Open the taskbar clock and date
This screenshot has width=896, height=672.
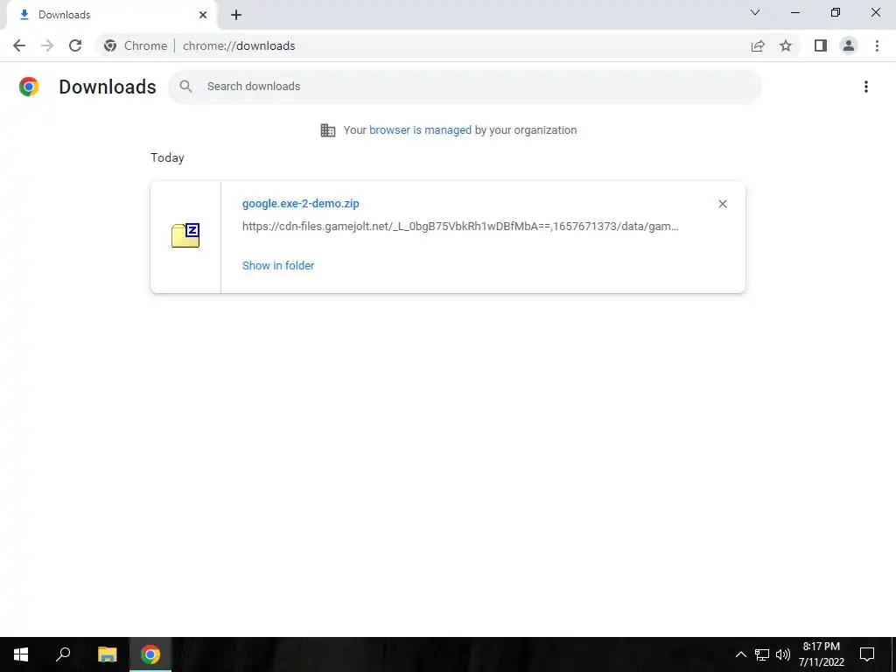click(x=821, y=654)
